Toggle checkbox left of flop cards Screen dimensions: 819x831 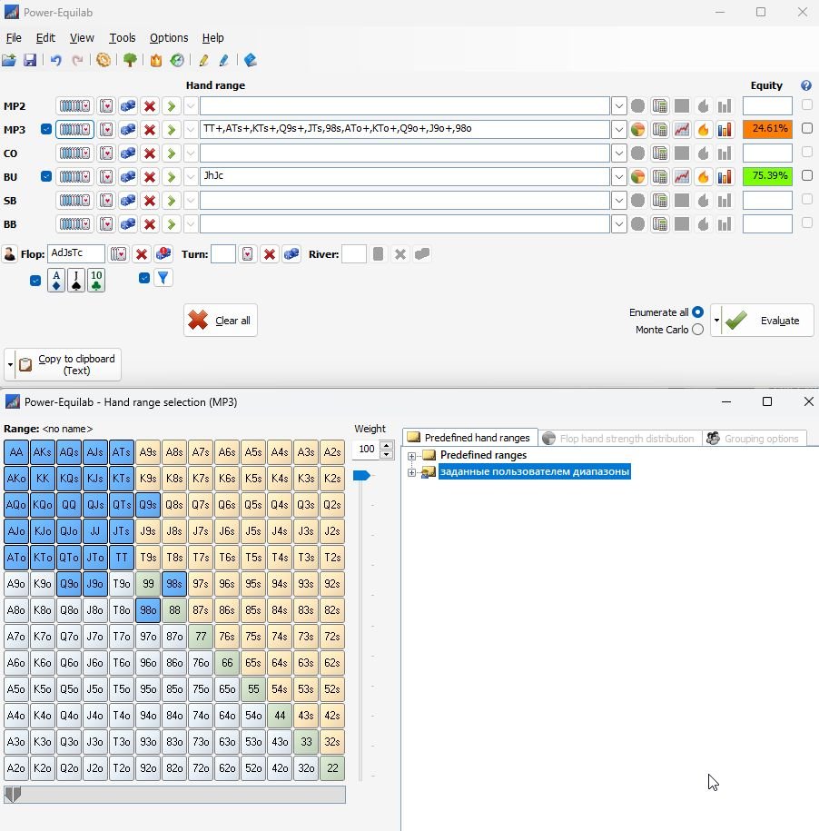tap(35, 281)
